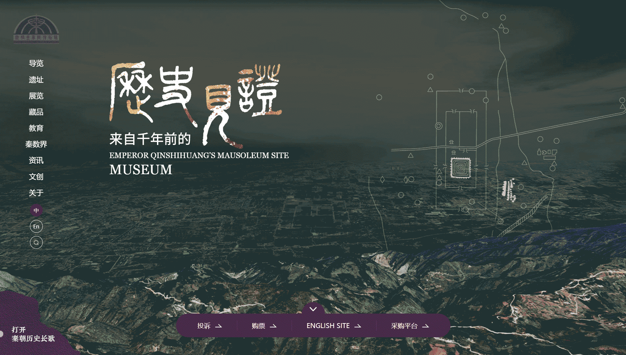Click the arrow next to 采购平台

click(426, 326)
